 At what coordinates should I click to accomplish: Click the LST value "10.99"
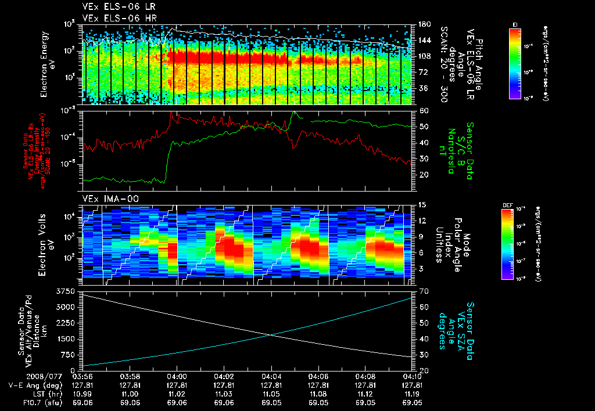pyautogui.click(x=83, y=394)
